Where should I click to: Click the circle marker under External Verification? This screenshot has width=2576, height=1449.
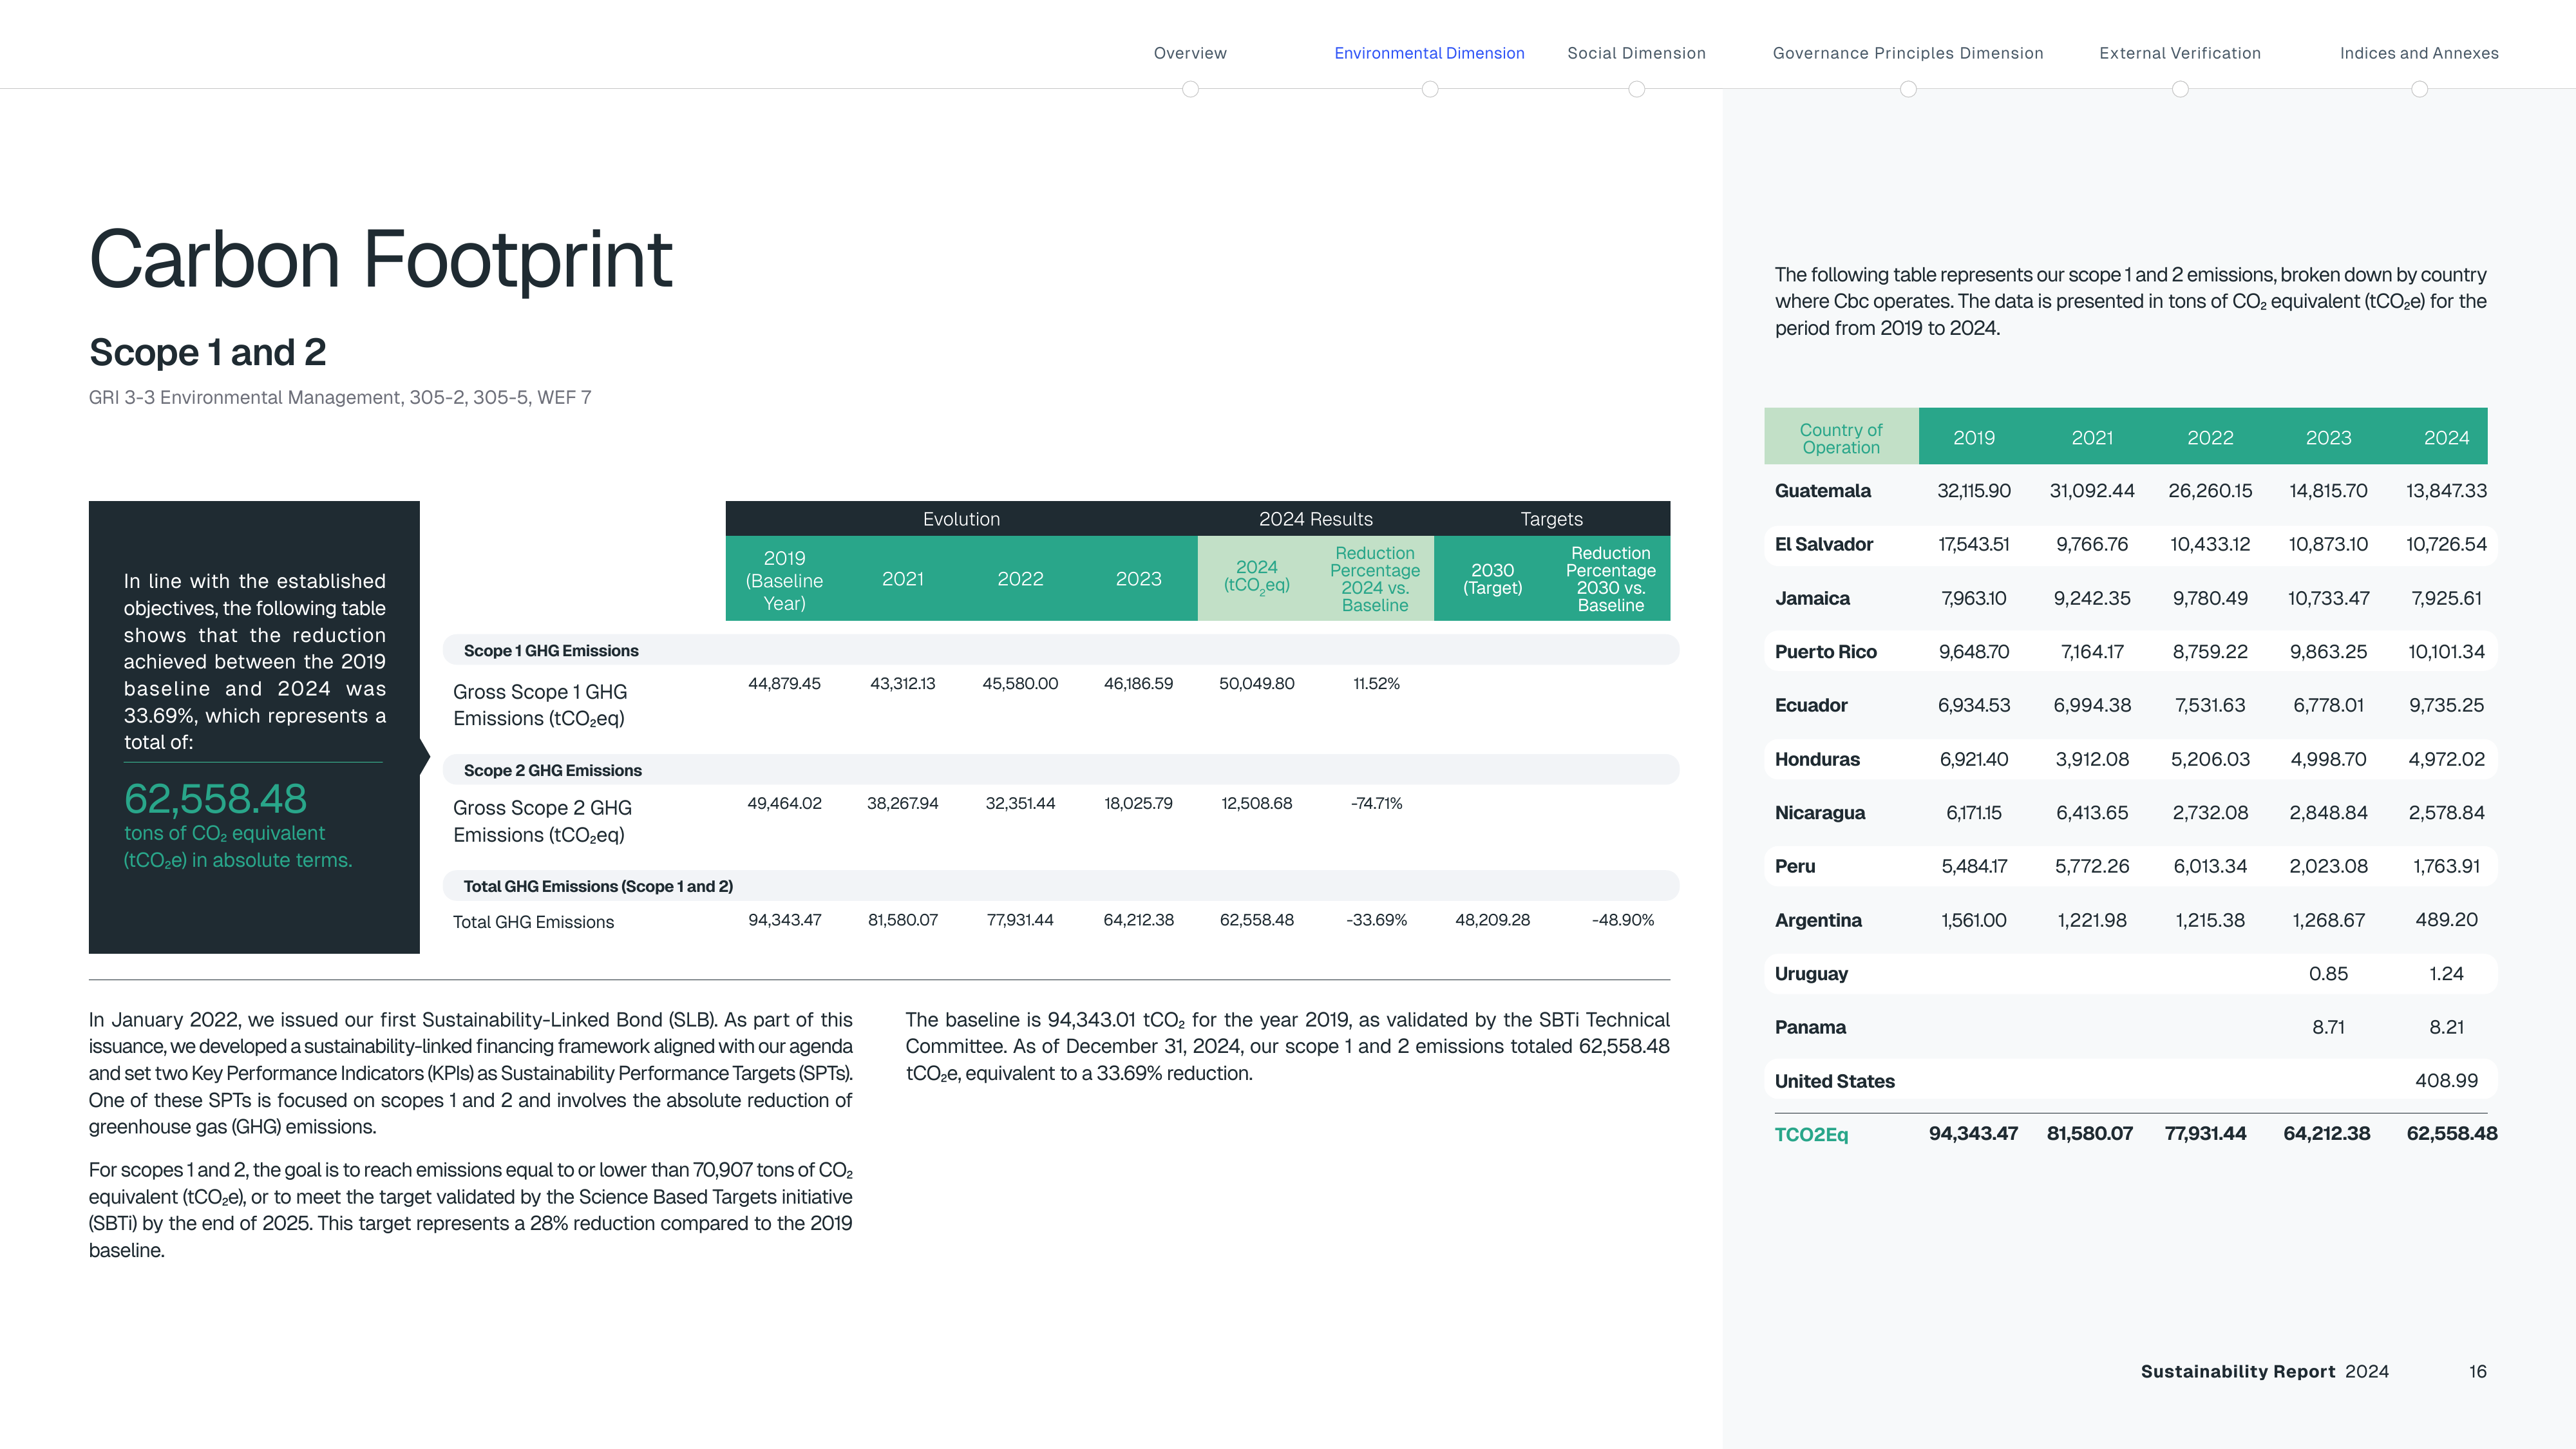pos(2180,89)
